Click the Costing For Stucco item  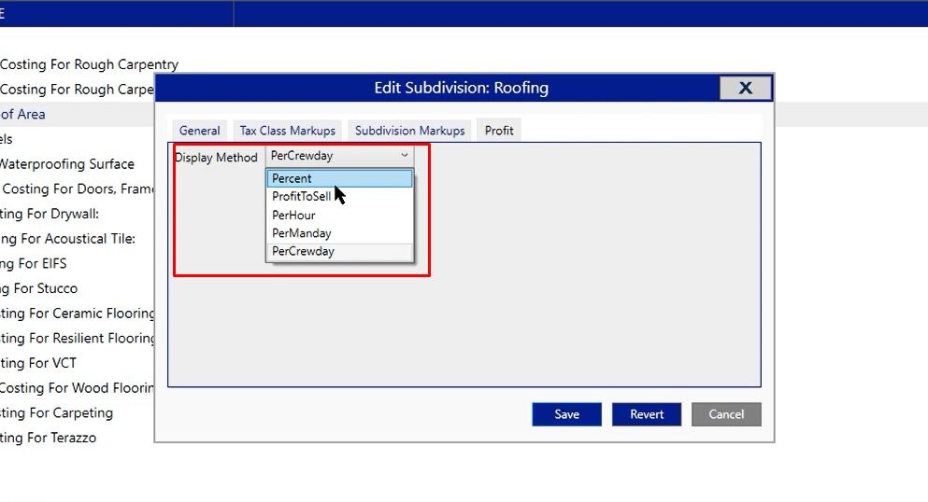click(39, 288)
